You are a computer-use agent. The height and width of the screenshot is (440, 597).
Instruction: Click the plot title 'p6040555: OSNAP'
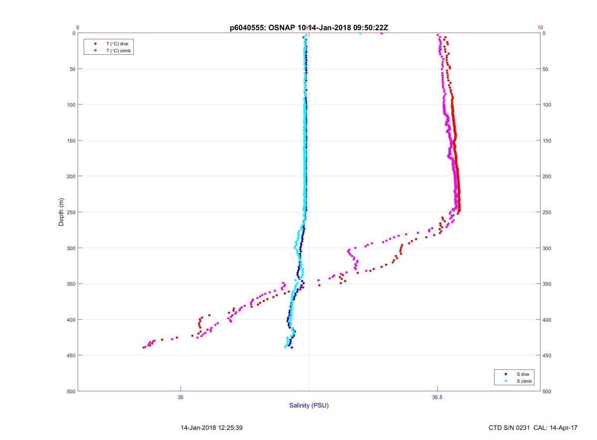[264, 27]
